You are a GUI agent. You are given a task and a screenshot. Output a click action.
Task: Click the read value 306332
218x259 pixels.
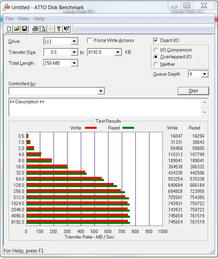[197, 167]
